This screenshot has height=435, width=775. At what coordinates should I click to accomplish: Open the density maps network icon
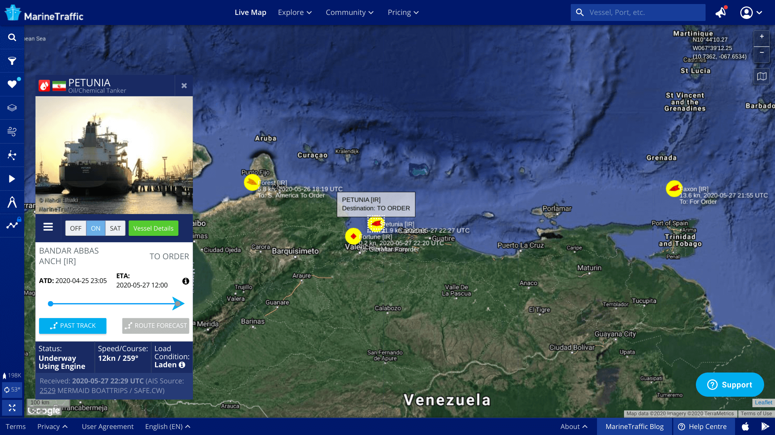(x=12, y=155)
